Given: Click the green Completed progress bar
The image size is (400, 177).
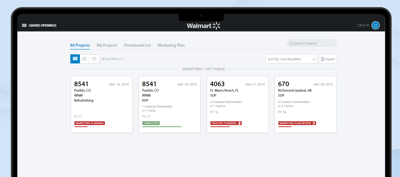Looking at the screenshot, I should point(162,127).
